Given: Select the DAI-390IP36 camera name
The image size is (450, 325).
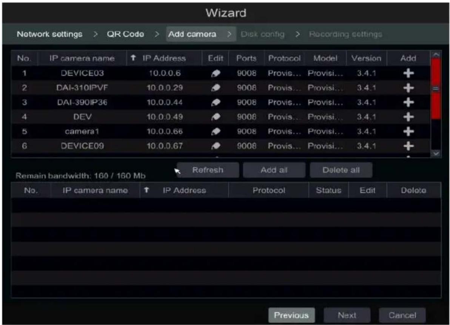Looking at the screenshot, I should point(82,102).
